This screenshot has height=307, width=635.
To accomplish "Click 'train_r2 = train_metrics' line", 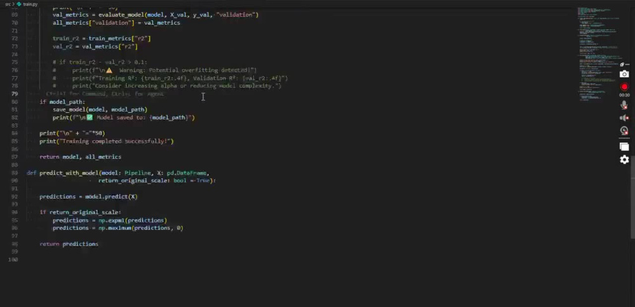I will coord(102,39).
